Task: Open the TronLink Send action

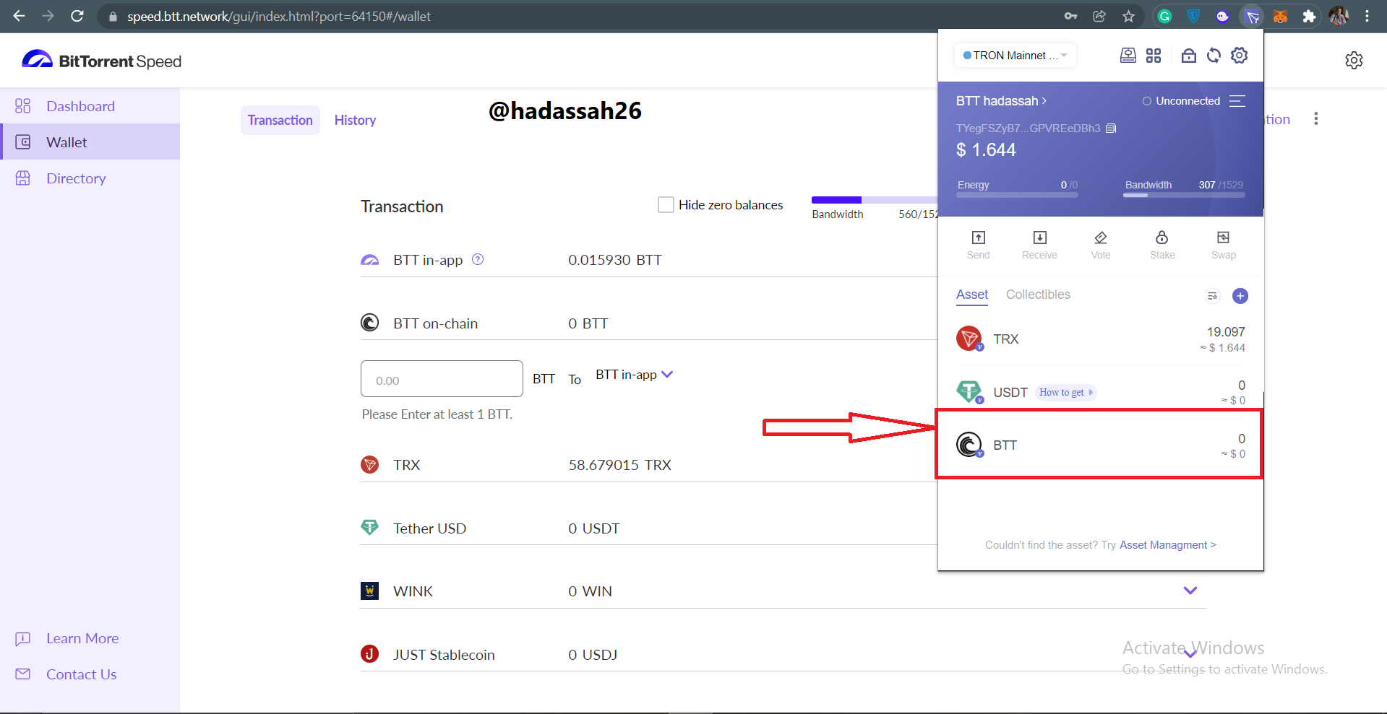Action: click(x=978, y=245)
